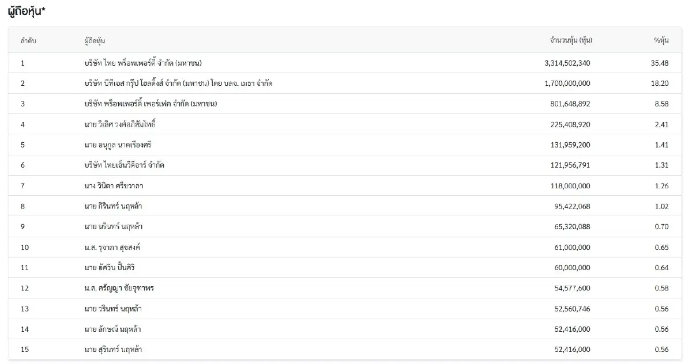Click the จำนวนหุ้น (หุ้น) column header

[571, 40]
